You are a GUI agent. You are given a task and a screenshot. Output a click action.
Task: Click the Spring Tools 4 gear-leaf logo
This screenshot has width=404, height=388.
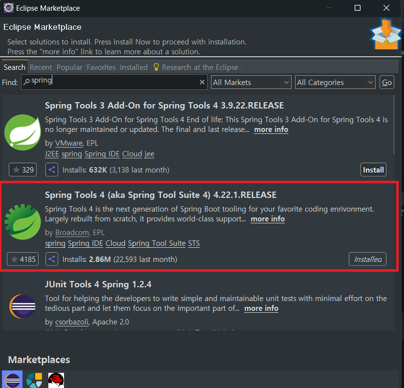22,222
